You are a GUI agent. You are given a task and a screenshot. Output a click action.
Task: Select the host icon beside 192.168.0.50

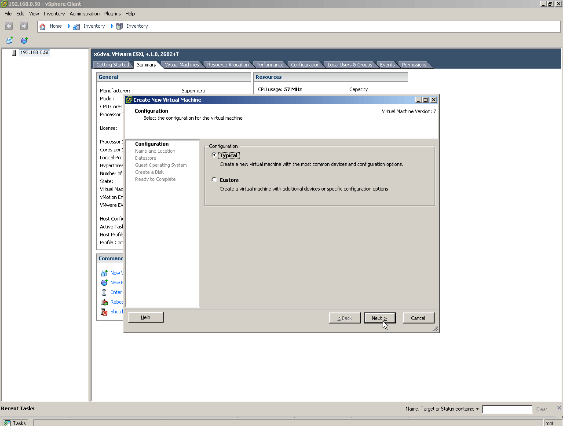[x=14, y=53]
